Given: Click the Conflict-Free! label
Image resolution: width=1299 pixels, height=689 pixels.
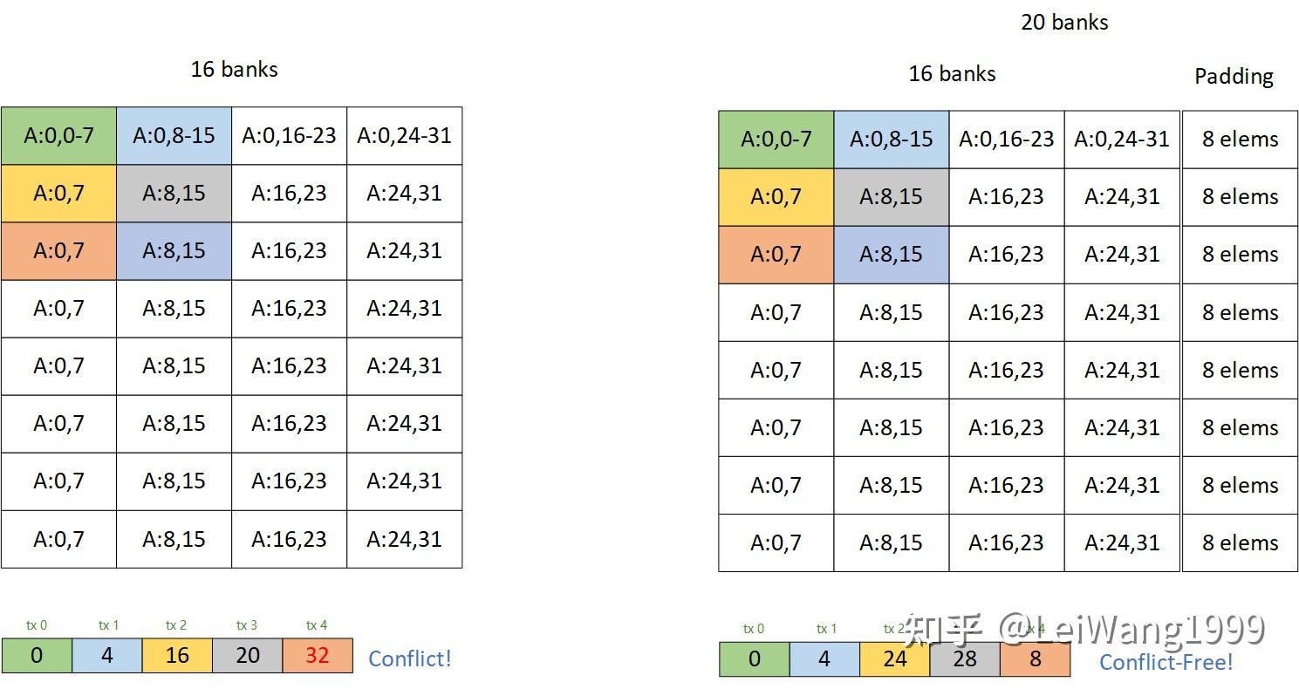Looking at the screenshot, I should (x=1166, y=662).
